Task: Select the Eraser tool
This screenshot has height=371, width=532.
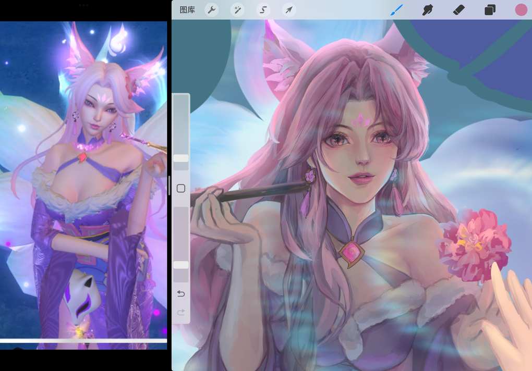Action: (x=458, y=10)
